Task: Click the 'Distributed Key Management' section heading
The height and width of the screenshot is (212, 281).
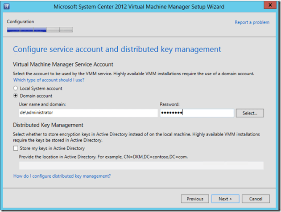Action: click(x=48, y=125)
